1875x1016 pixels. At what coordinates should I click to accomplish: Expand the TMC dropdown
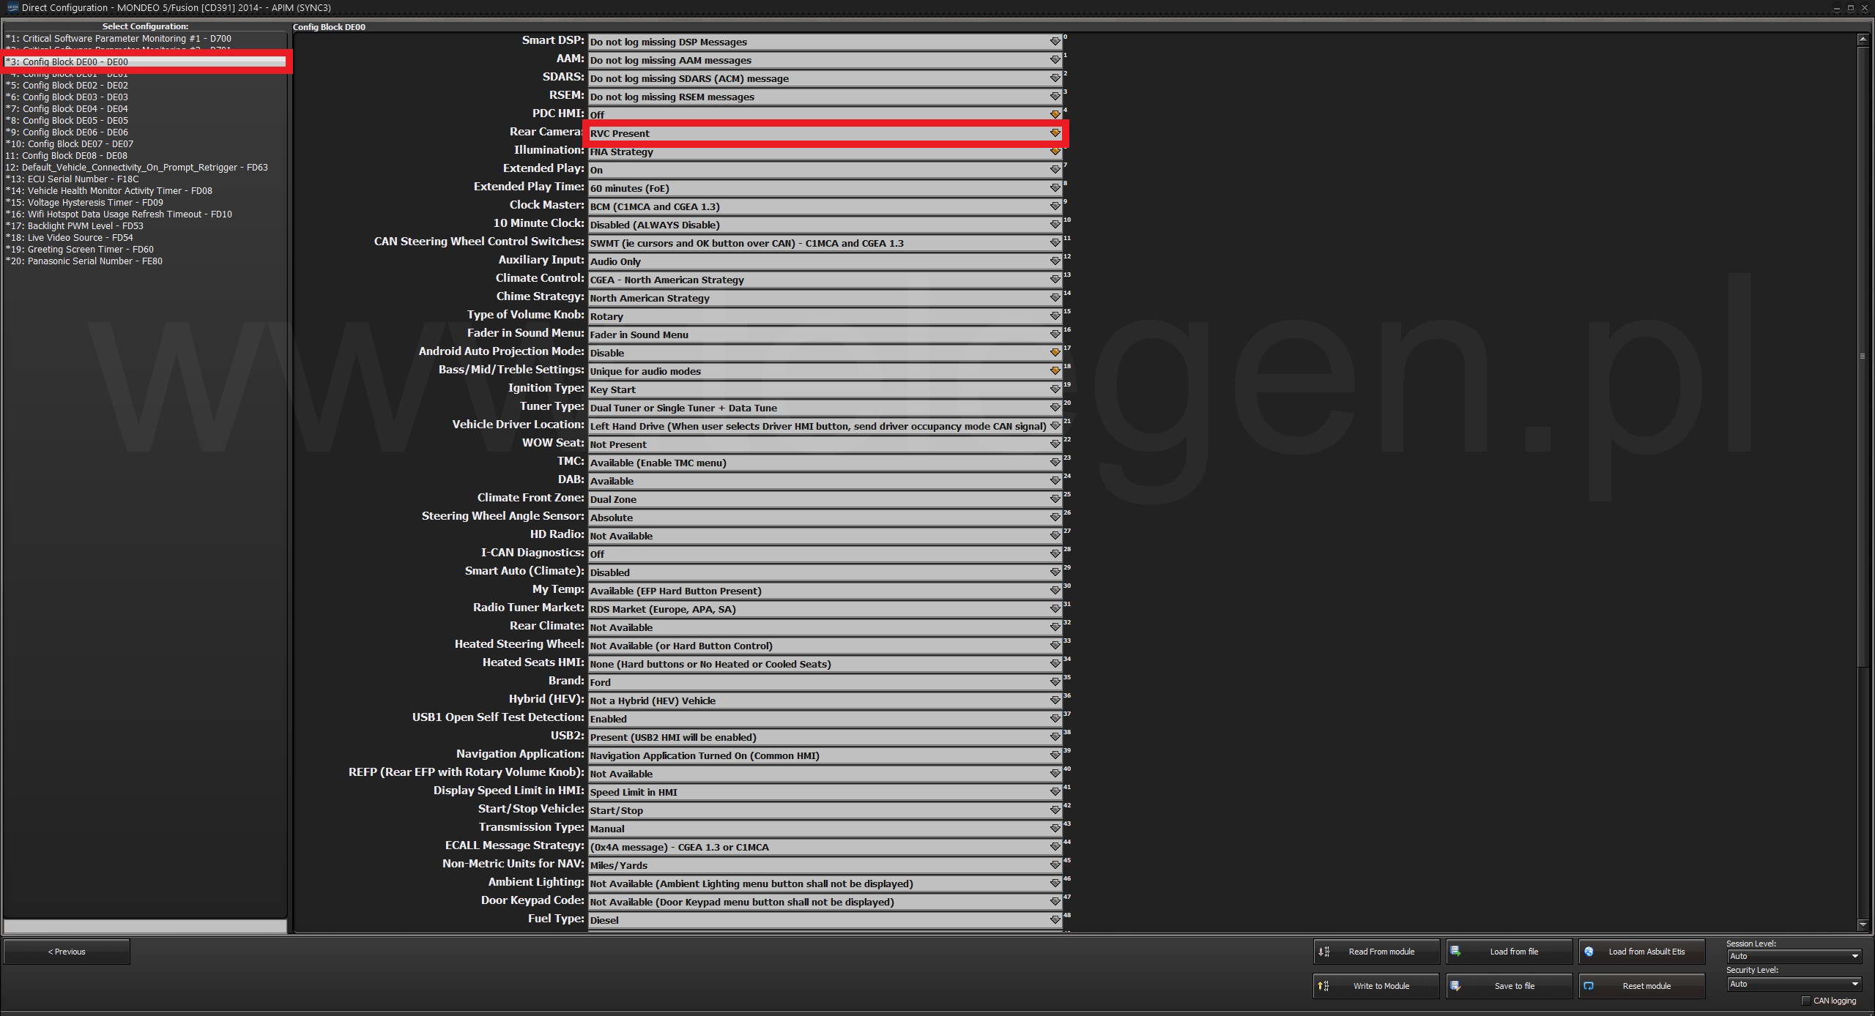[825, 463]
